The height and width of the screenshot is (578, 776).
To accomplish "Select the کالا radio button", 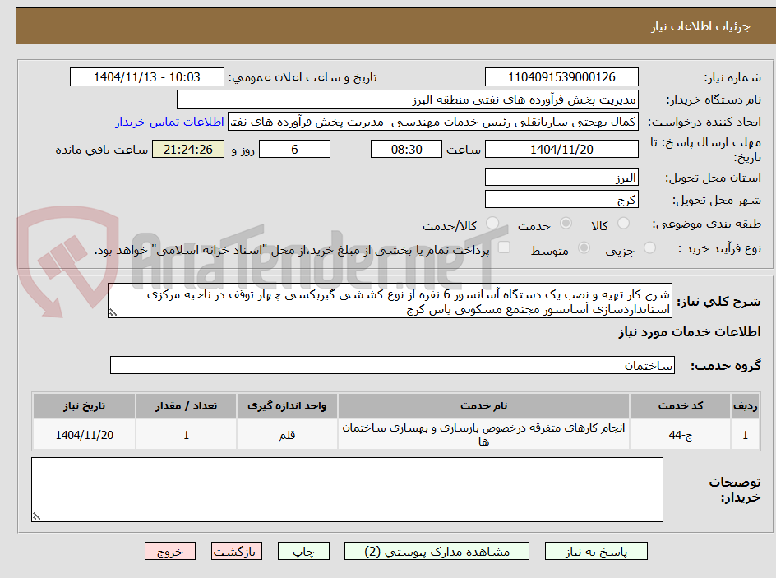I will tap(624, 223).
